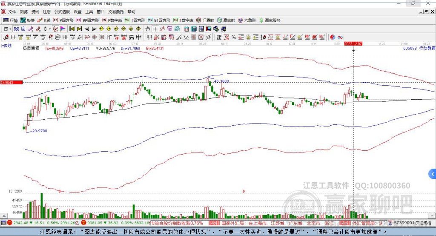Viewport: 436px width, 236px height.
Task: Click the Dn=31.7060 value
Action: tap(130, 48)
